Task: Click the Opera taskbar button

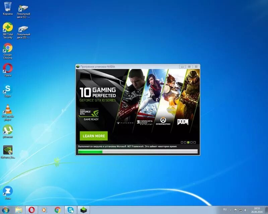Action: coord(31,210)
